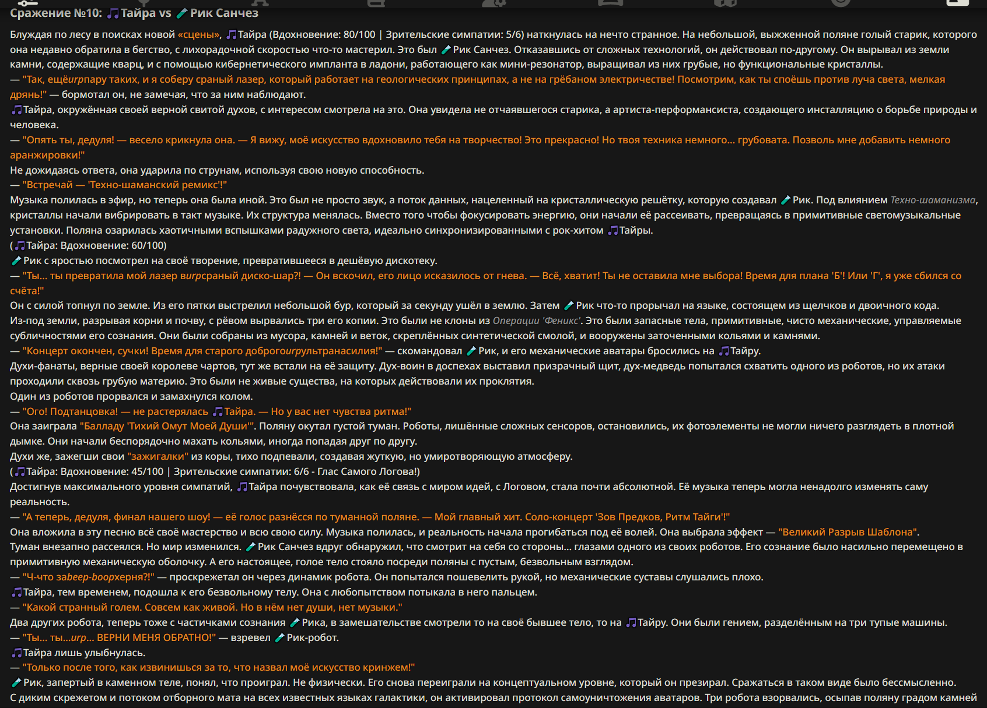
Task: Click the heading 'Сражение №10'
Action: tap(55, 13)
